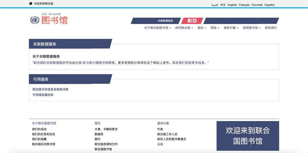Switch language to 中文
This screenshot has width=308, height=153.
pyautogui.click(x=223, y=5)
